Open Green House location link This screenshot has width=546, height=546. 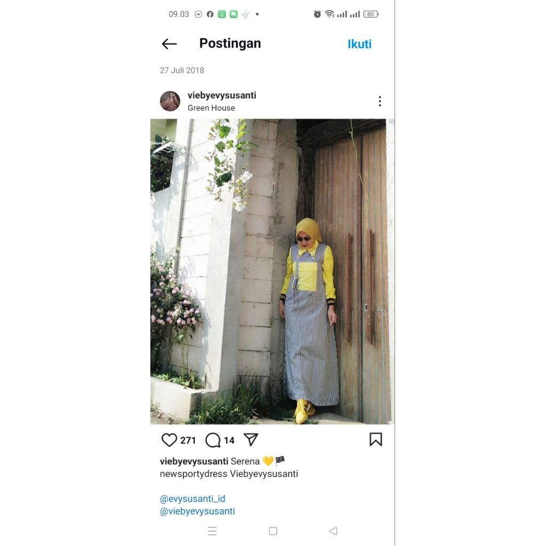[211, 108]
